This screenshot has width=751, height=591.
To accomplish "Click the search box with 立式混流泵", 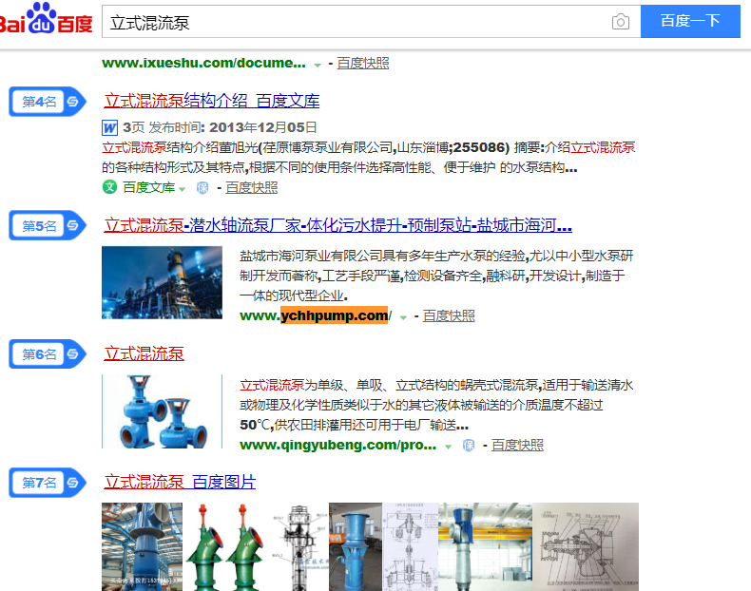I will [x=356, y=22].
